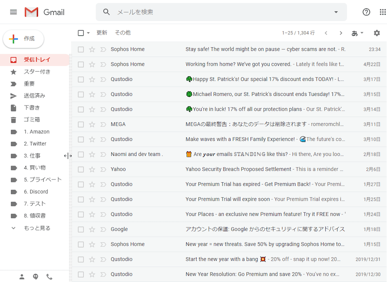
Task: Click the 更新 refresh button
Action: coord(102,33)
